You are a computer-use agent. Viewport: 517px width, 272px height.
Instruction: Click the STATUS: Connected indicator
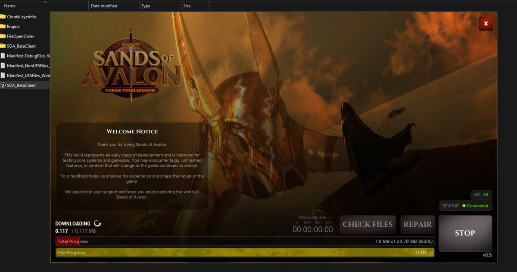[466, 206]
